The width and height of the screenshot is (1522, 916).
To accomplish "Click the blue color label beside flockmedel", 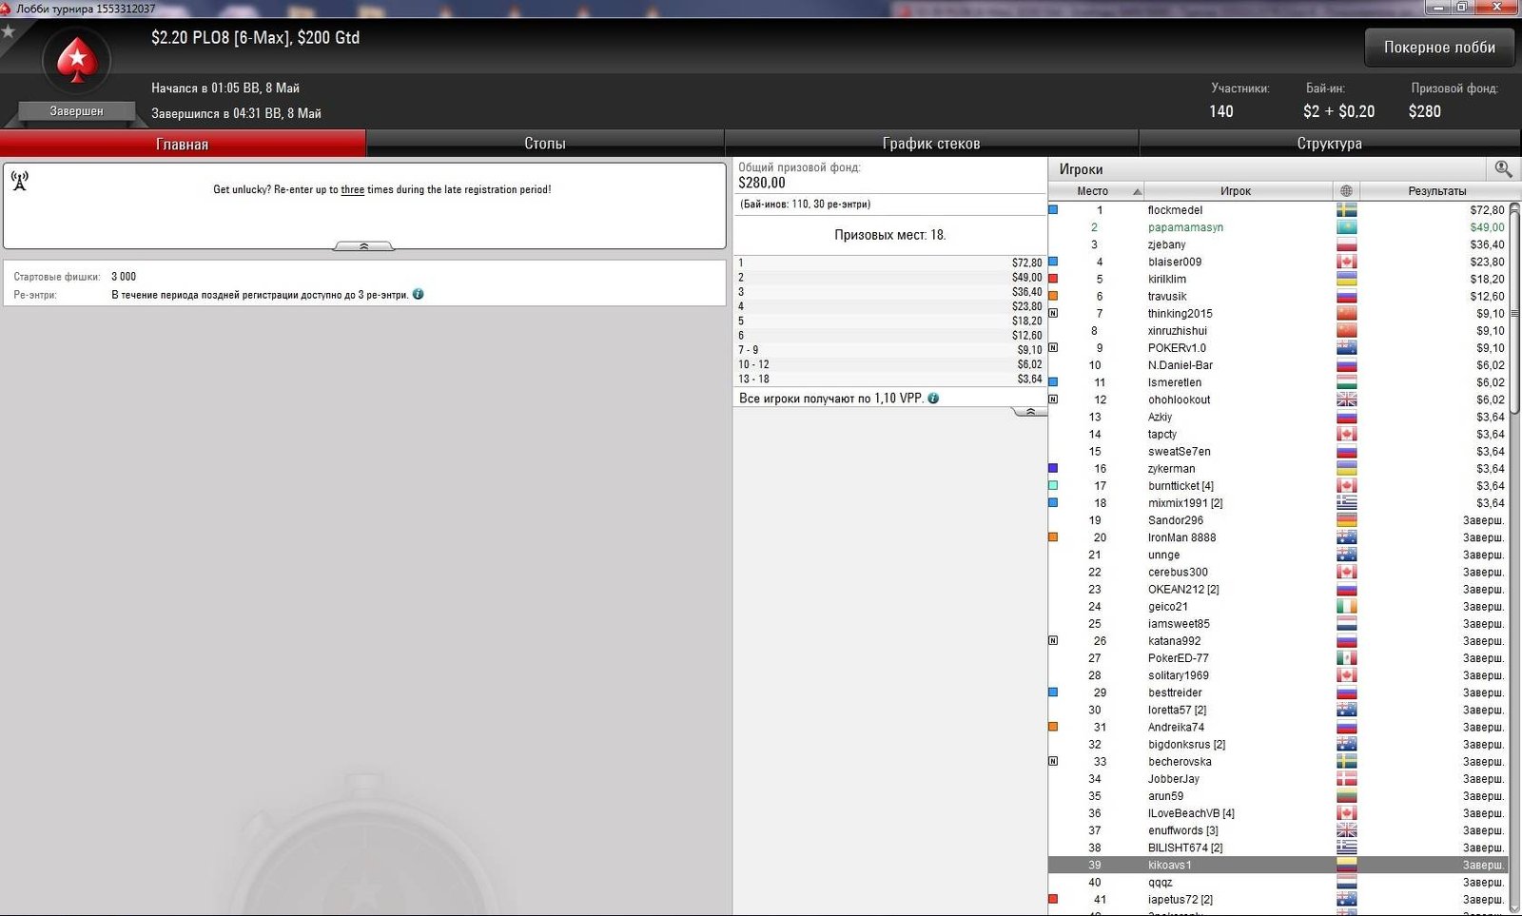I will click(1053, 210).
